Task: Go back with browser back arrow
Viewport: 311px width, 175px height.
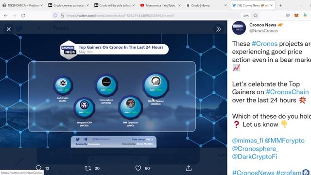Action: pyautogui.click(x=5, y=16)
